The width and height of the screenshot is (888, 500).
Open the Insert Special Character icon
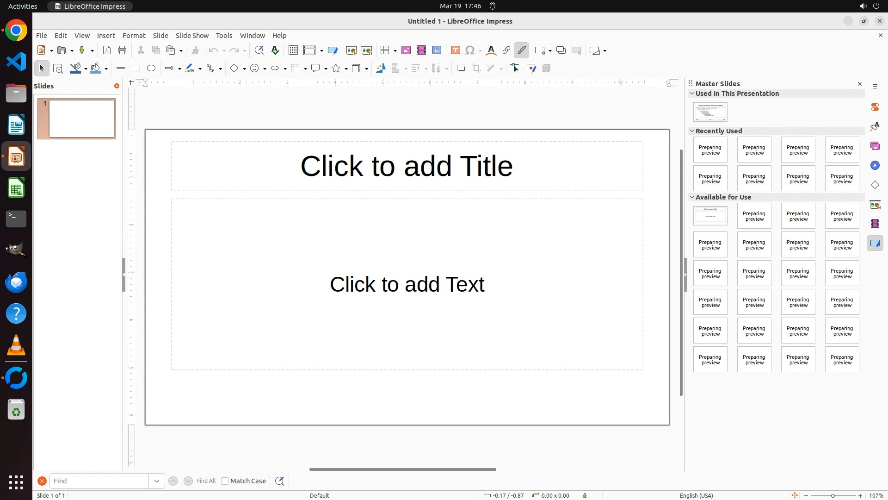(470, 50)
